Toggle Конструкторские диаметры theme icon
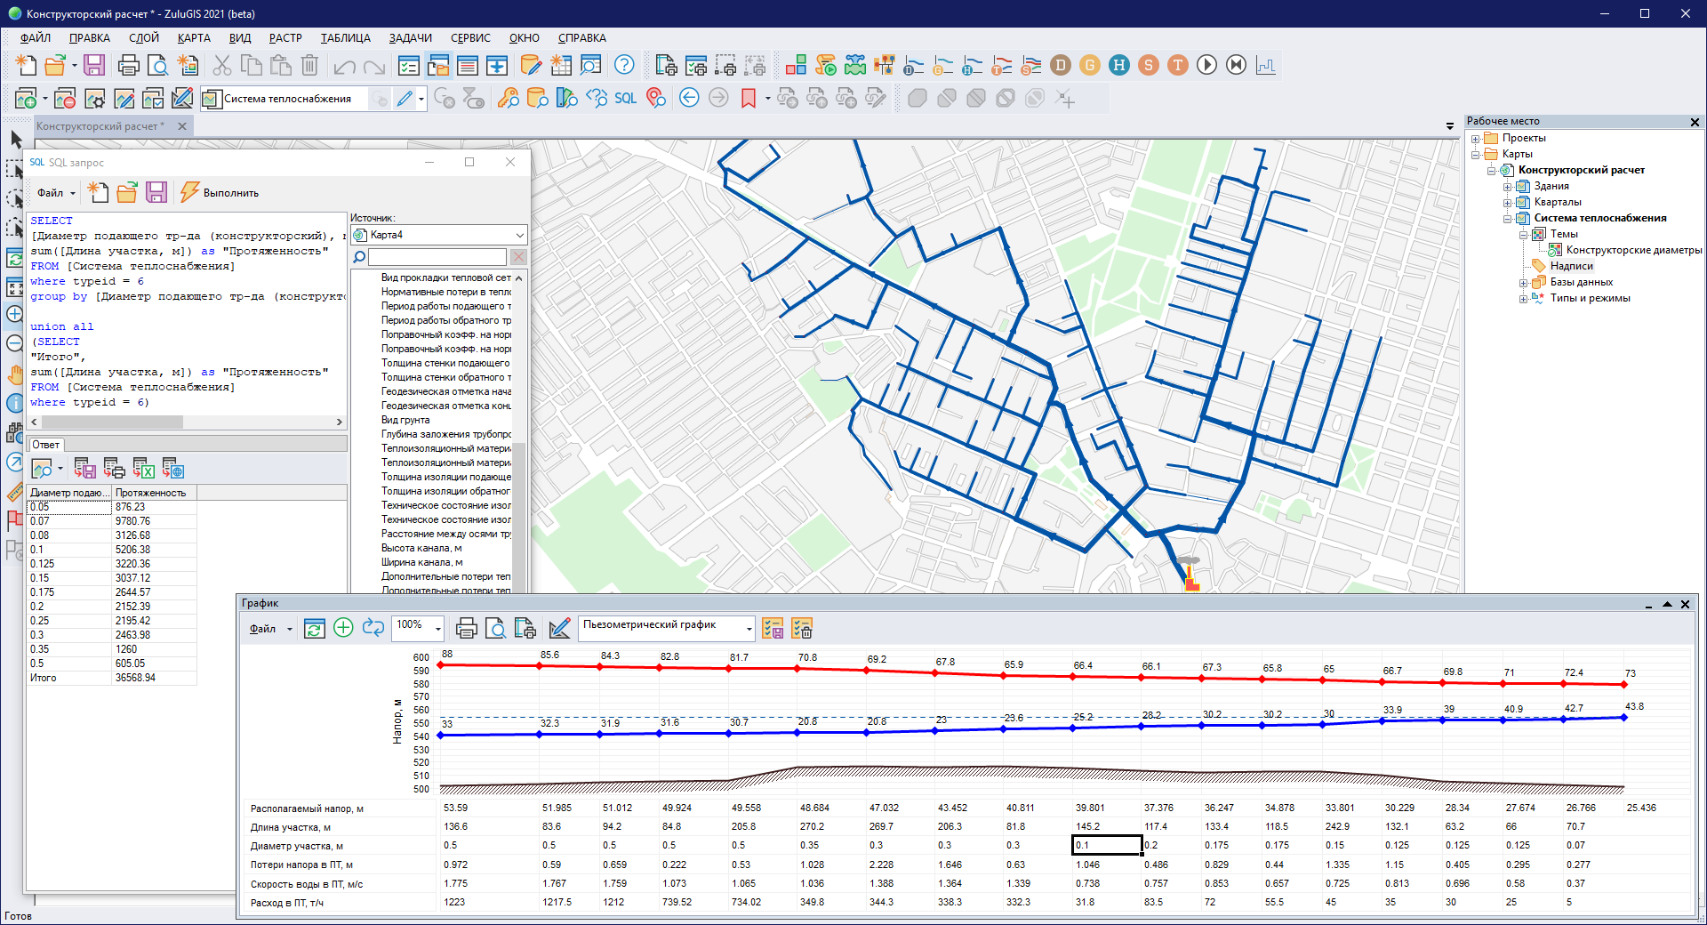The width and height of the screenshot is (1707, 925). click(1555, 250)
